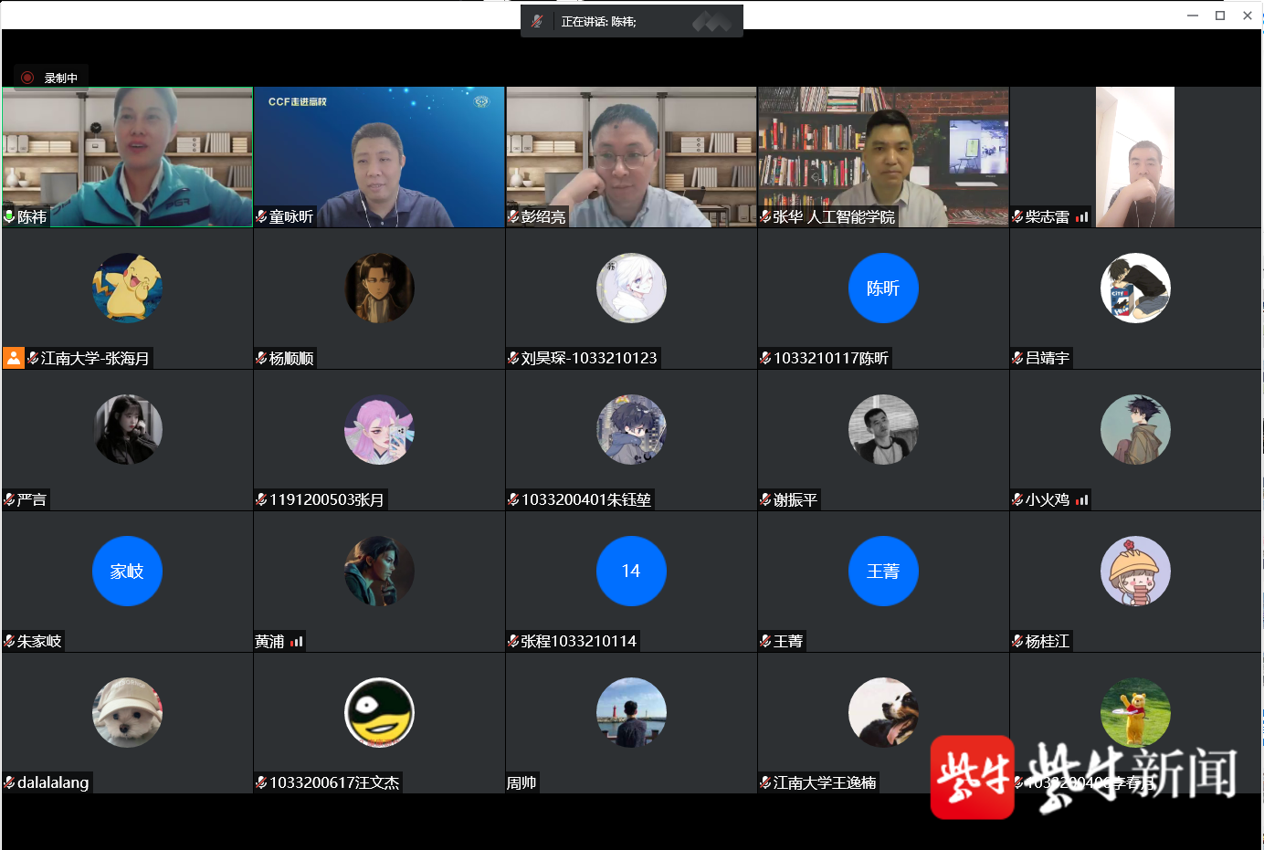
Task: Click the muted mic icon next to 杨顺顺
Action: [261, 358]
